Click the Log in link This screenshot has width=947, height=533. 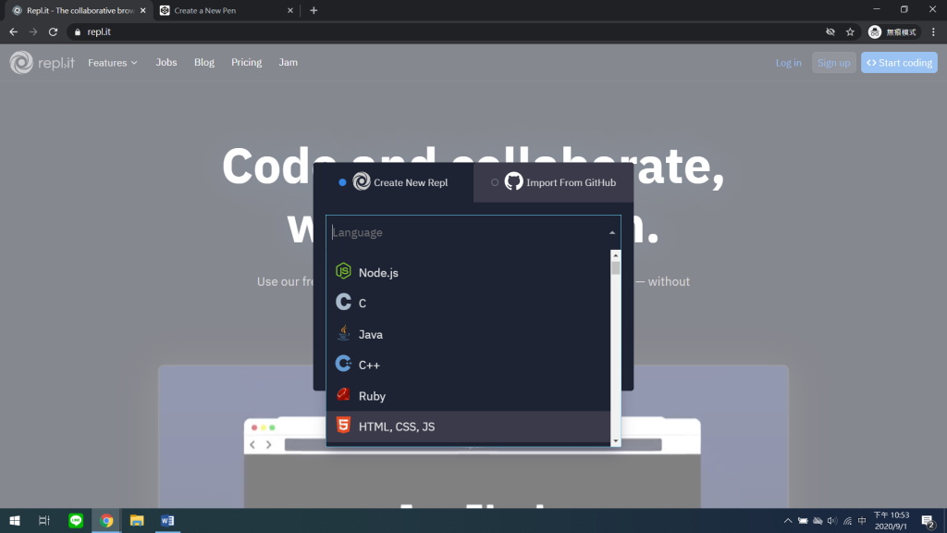coord(788,63)
